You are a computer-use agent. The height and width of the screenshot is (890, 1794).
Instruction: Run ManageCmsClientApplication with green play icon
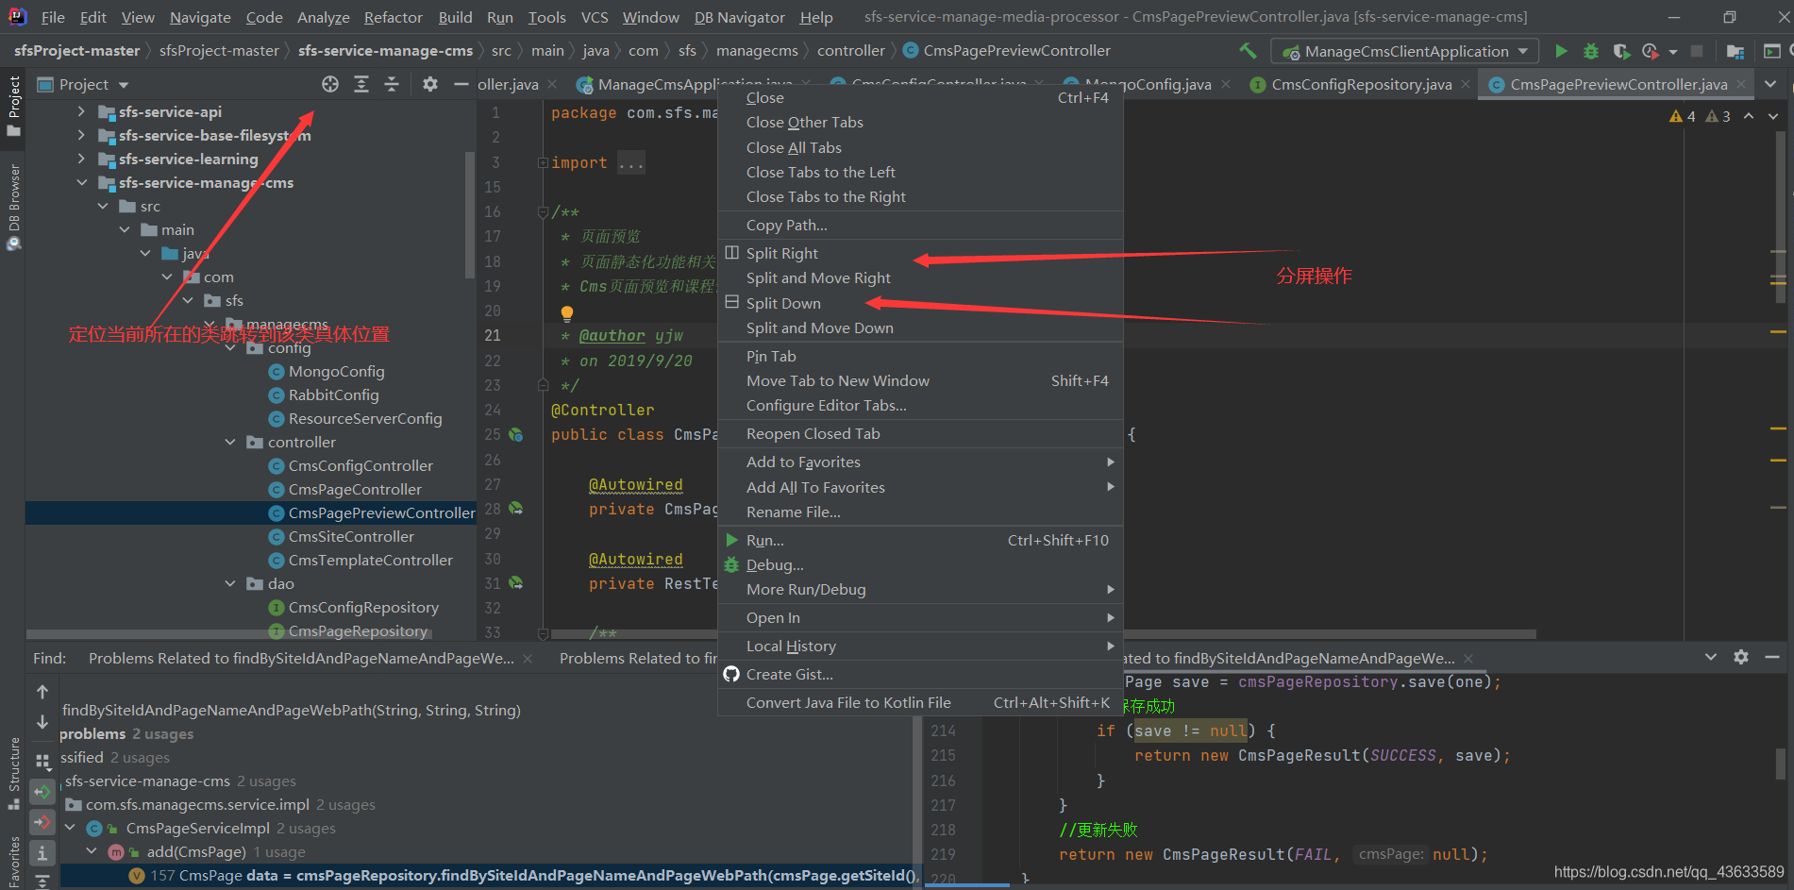click(x=1561, y=51)
